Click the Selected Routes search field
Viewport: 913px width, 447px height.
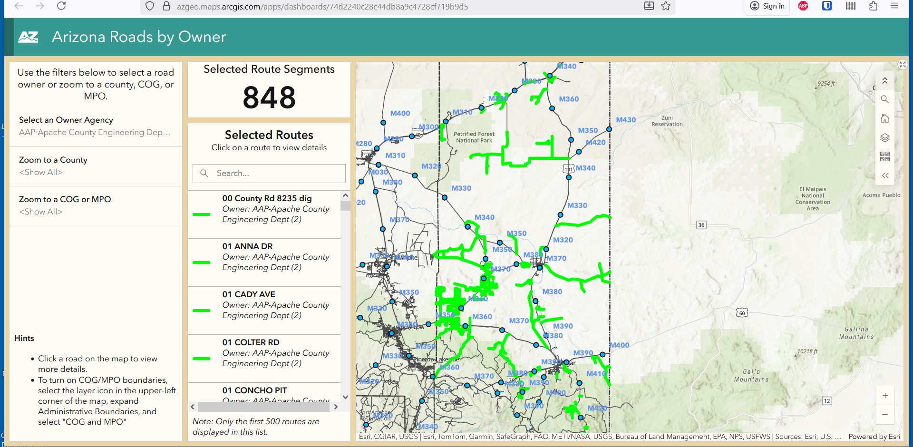point(269,174)
